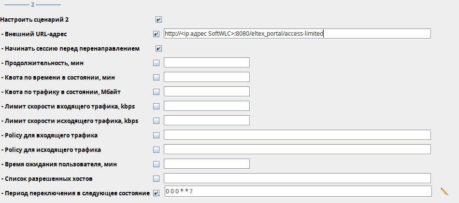
Task: Check 'Время ожидания пользователя' checkbox
Action: click(x=156, y=164)
